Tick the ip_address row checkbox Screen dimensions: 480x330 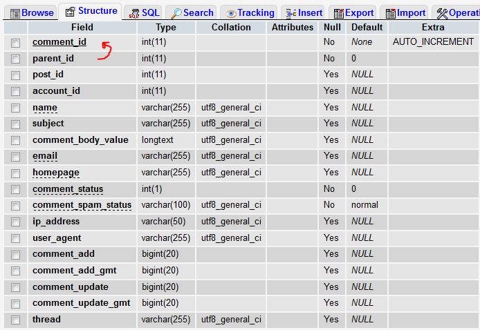coord(16,222)
